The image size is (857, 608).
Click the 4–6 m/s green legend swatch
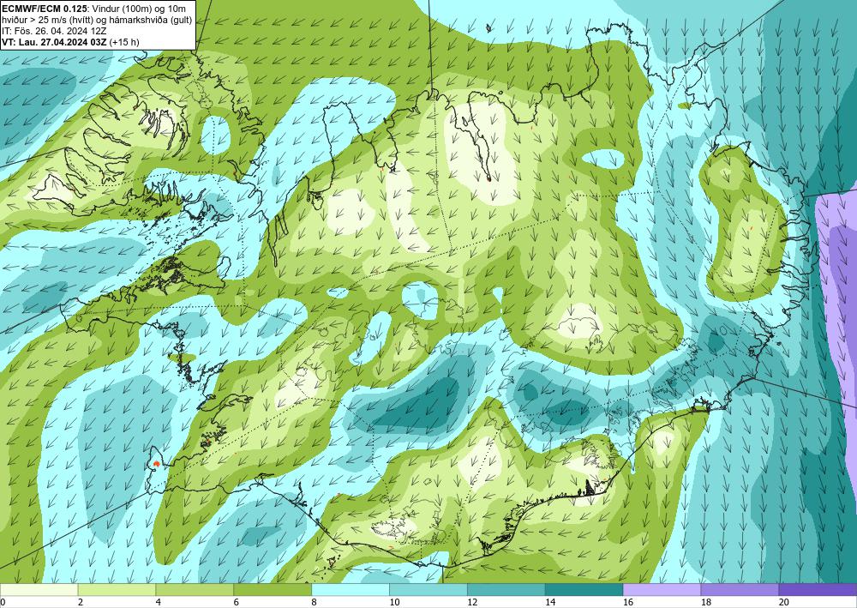point(195,590)
